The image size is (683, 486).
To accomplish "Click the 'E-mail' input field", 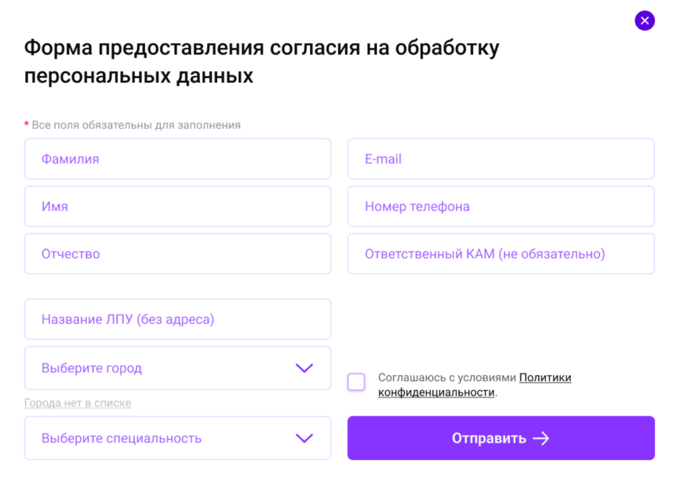I will click(501, 159).
